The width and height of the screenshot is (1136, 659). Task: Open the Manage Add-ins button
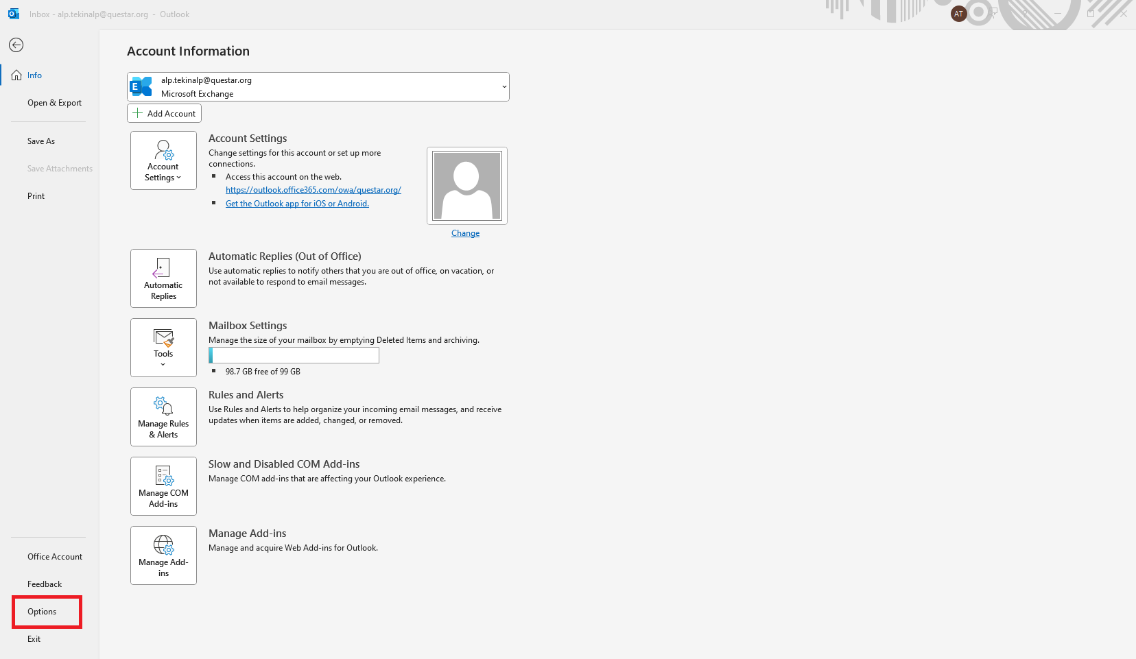tap(163, 555)
